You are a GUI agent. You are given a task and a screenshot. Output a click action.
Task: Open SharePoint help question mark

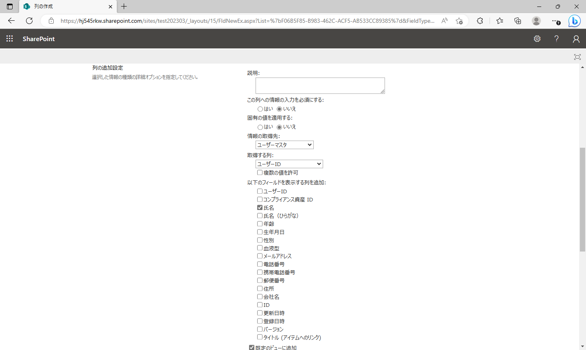[556, 39]
